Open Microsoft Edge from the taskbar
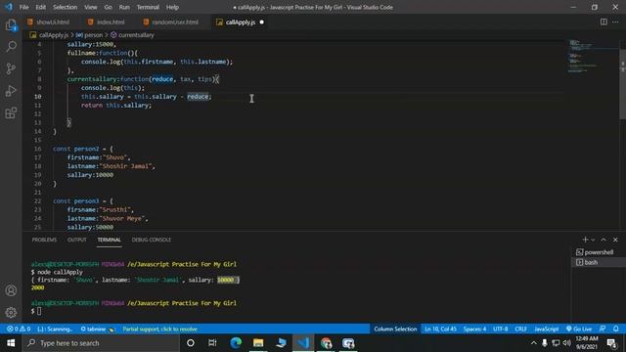 236,343
